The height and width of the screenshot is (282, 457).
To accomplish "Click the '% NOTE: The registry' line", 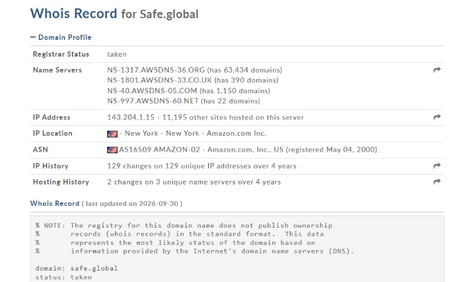I will tap(184, 226).
